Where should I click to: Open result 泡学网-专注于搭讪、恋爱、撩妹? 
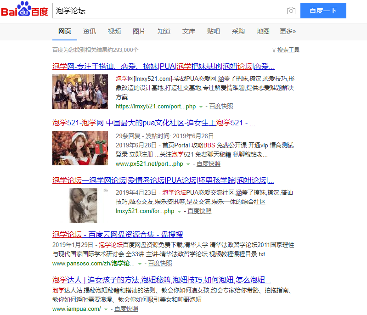[x=164, y=67]
